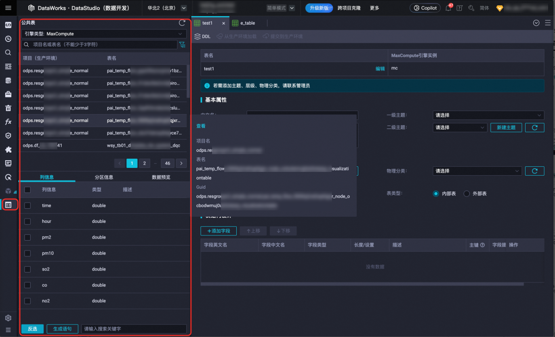Check the co column checkbox
Viewport: 555px width, 337px height.
[x=27, y=285]
